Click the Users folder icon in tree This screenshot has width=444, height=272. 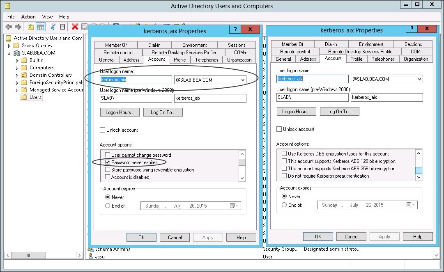point(24,97)
